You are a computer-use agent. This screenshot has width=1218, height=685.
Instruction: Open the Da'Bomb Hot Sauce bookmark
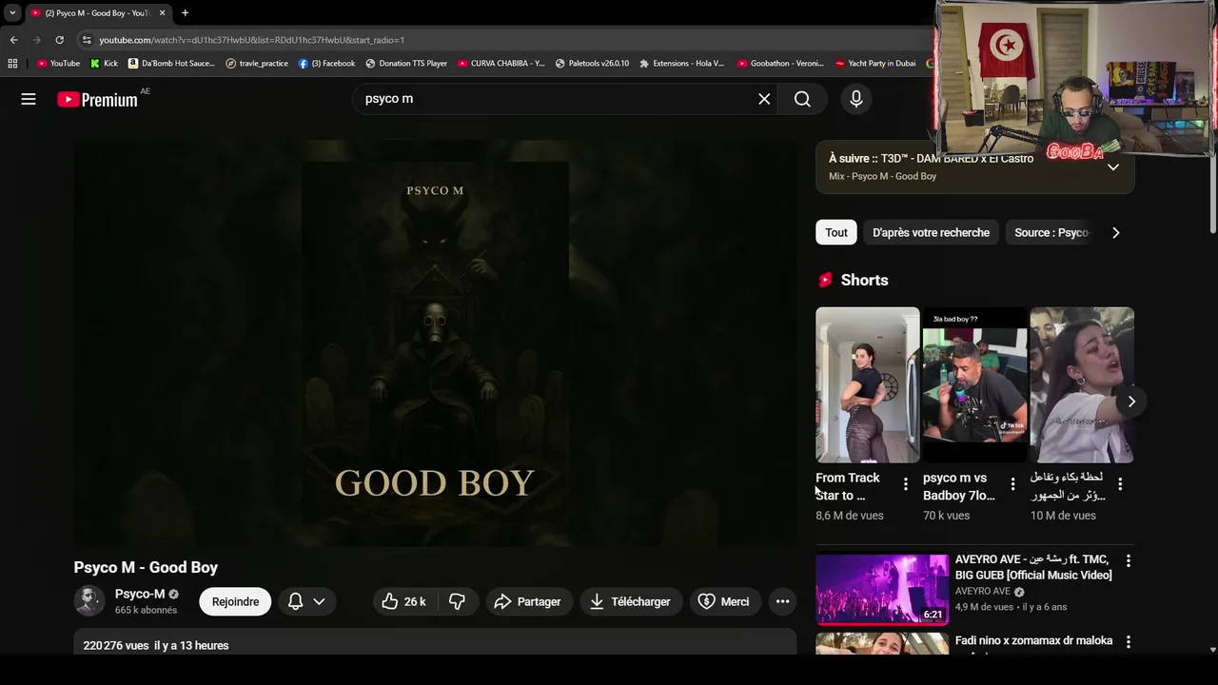tap(171, 64)
